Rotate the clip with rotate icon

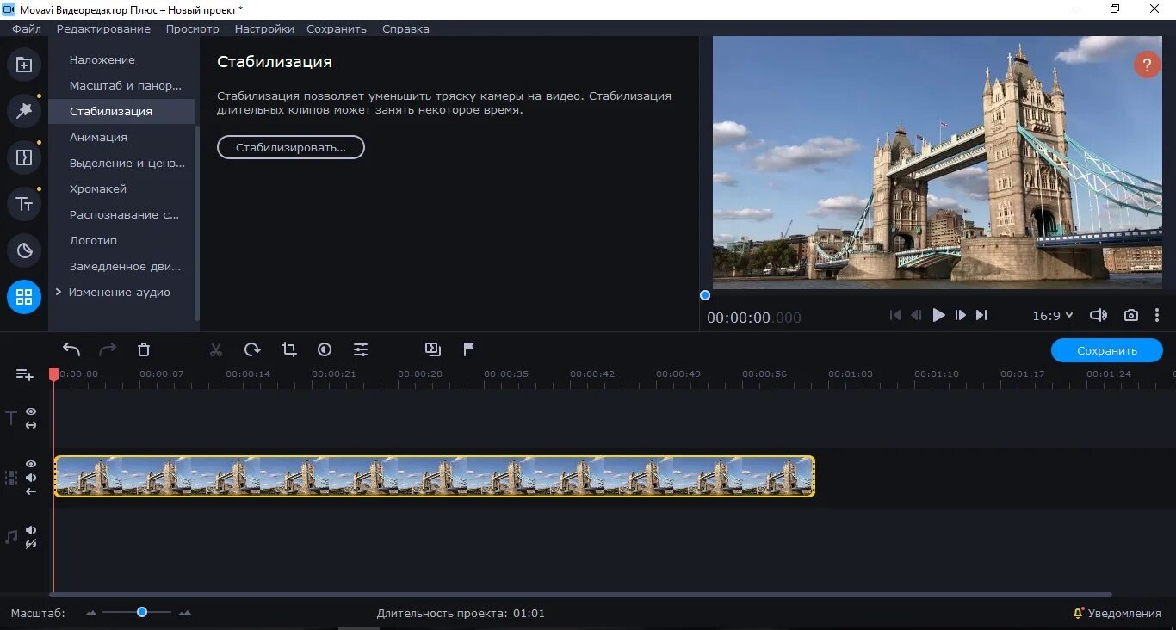point(252,349)
